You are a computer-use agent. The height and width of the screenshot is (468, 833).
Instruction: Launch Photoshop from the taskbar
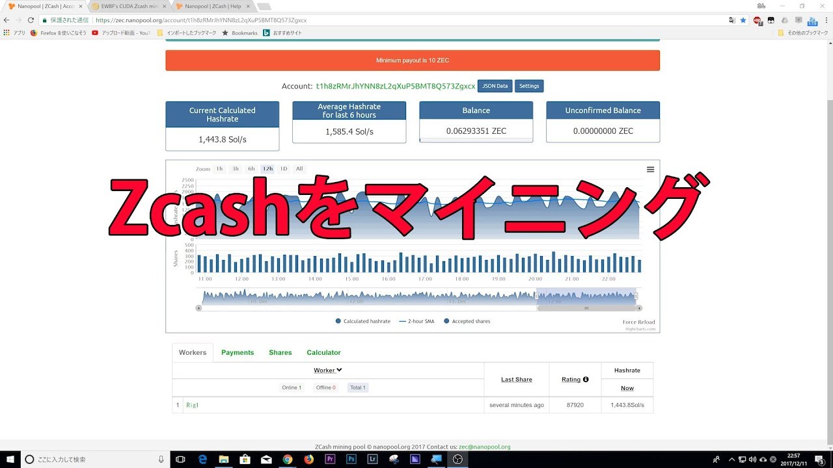(x=351, y=459)
